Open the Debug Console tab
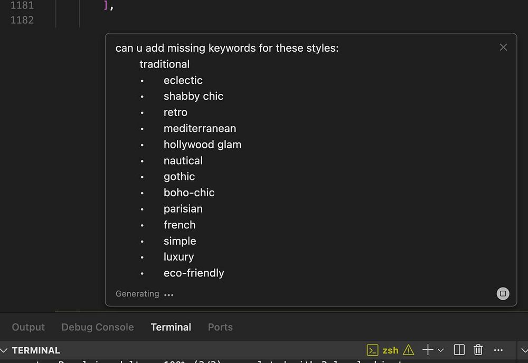 (98, 327)
